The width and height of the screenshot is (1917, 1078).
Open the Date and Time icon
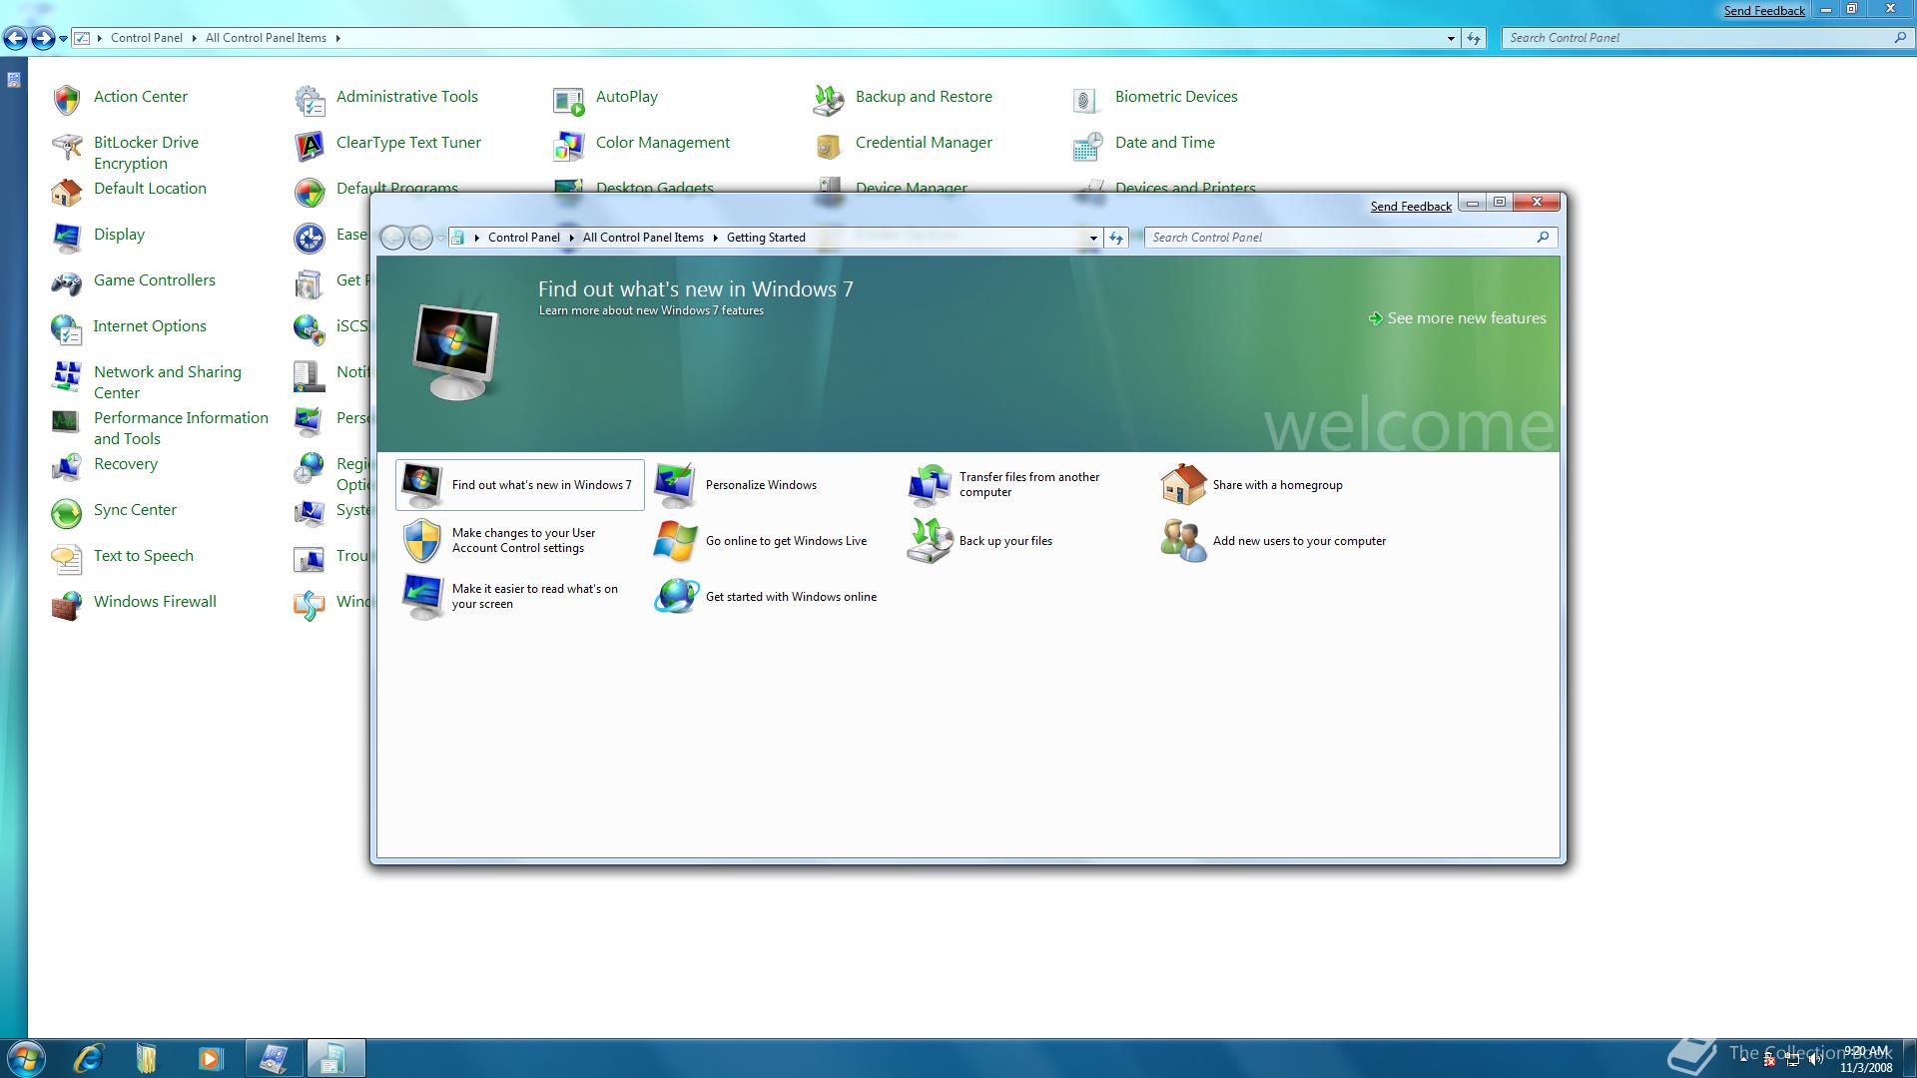(x=1088, y=146)
